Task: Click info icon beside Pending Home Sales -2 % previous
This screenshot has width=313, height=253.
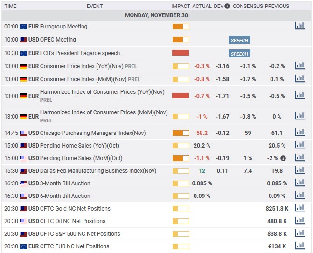Action: tap(283, 158)
